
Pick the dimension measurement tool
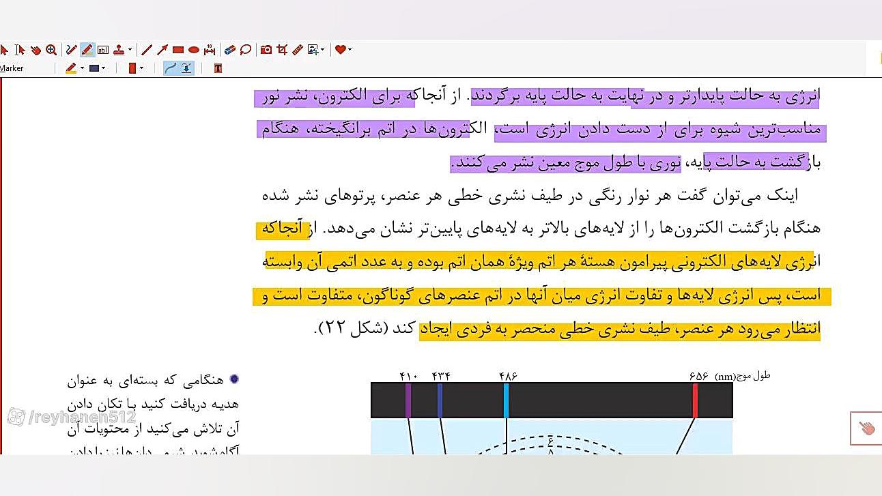coord(210,50)
